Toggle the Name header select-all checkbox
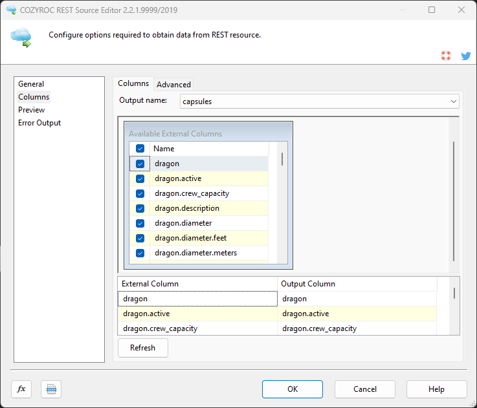The width and height of the screenshot is (477, 408). click(x=140, y=148)
